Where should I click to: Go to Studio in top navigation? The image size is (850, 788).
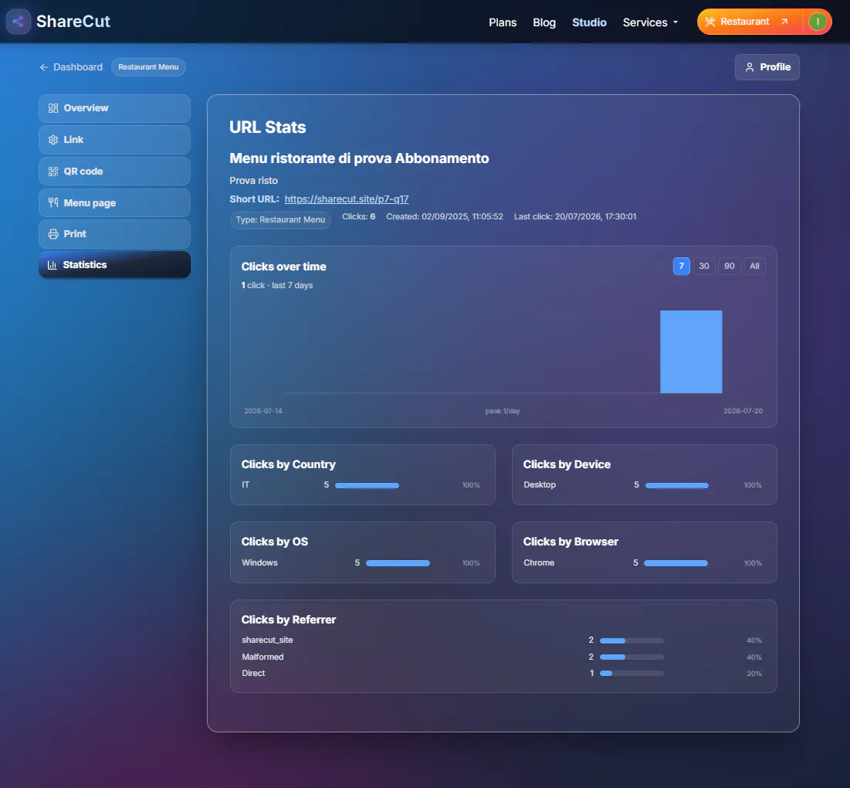point(589,22)
